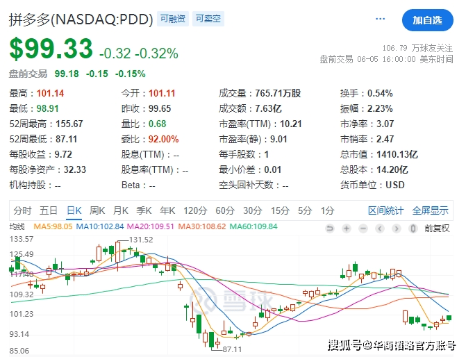
Task: Select the 年K yearly candlestick tab
Action: pyautogui.click(x=167, y=210)
